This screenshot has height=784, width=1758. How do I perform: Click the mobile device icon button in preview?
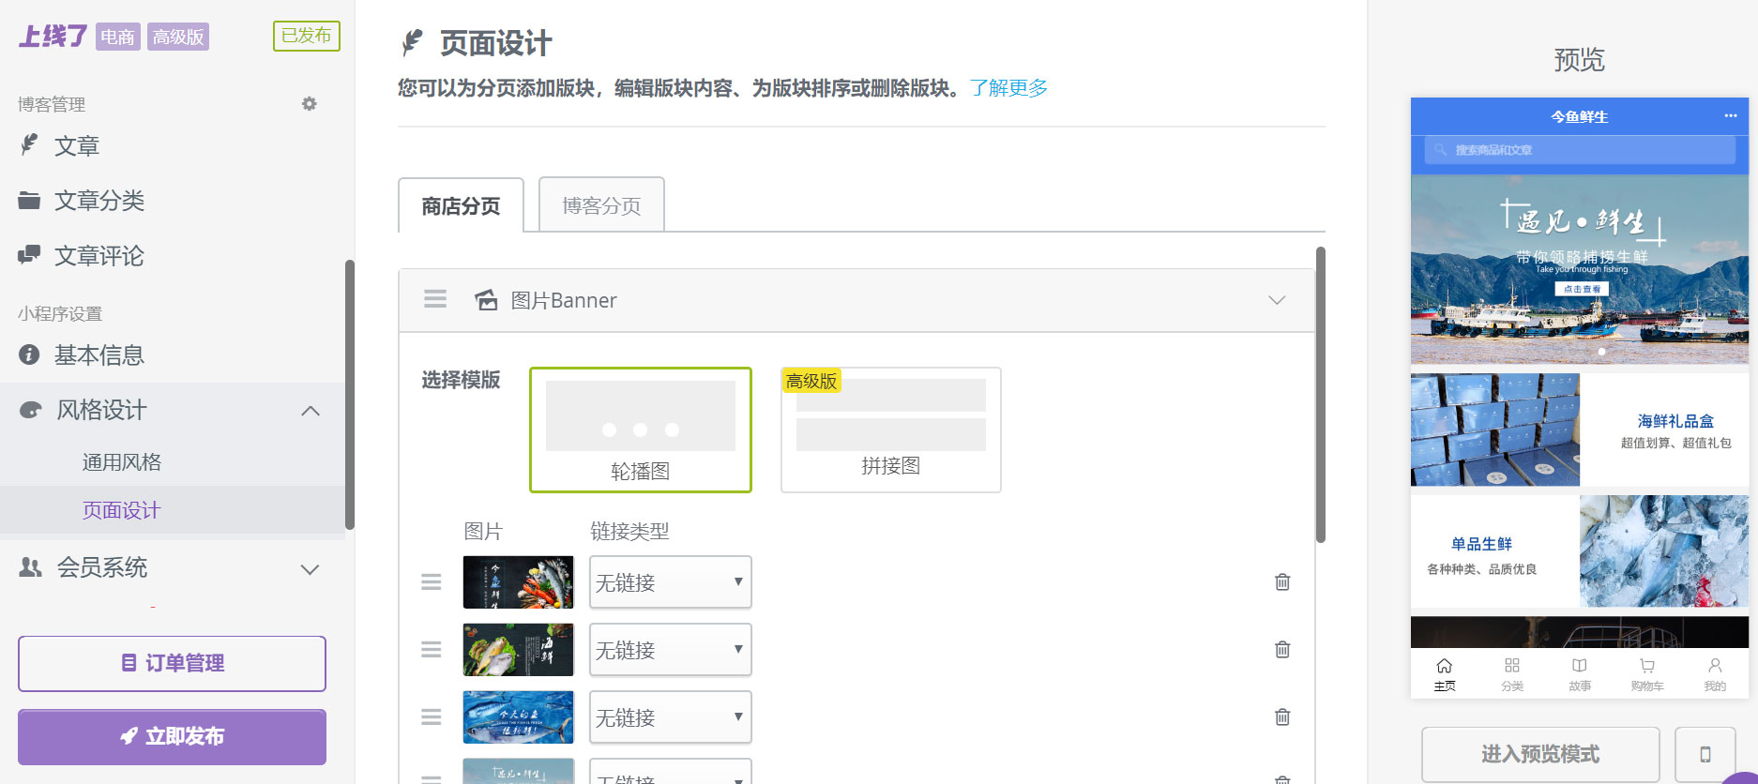[x=1705, y=754]
